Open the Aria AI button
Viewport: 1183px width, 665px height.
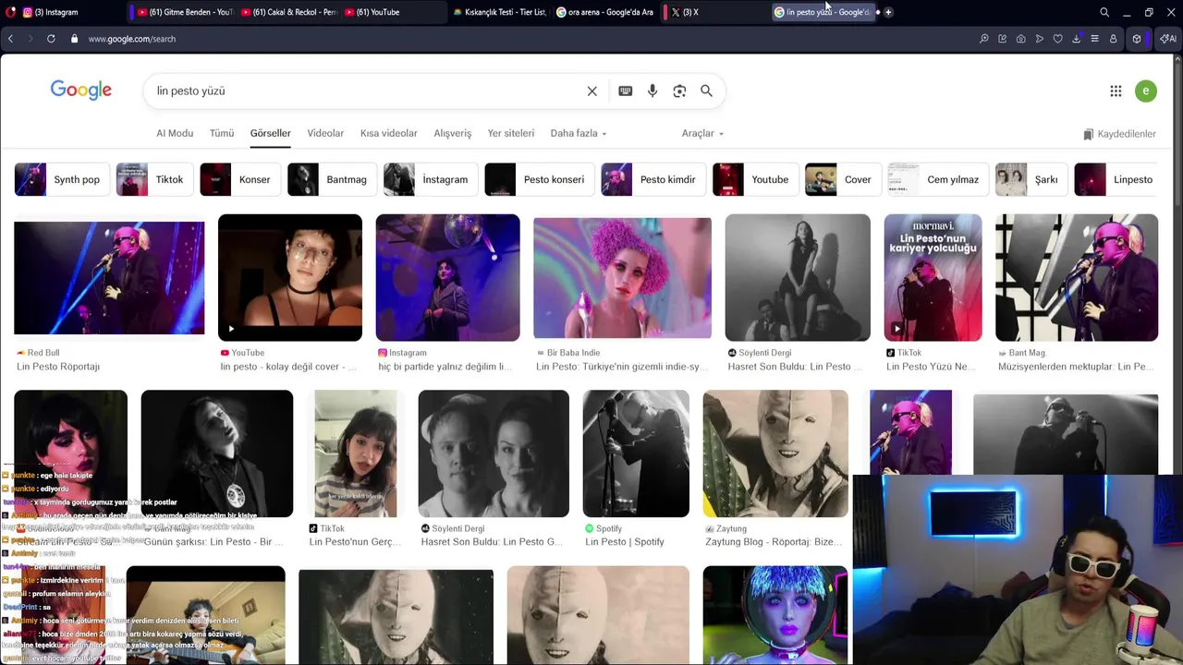click(1168, 39)
